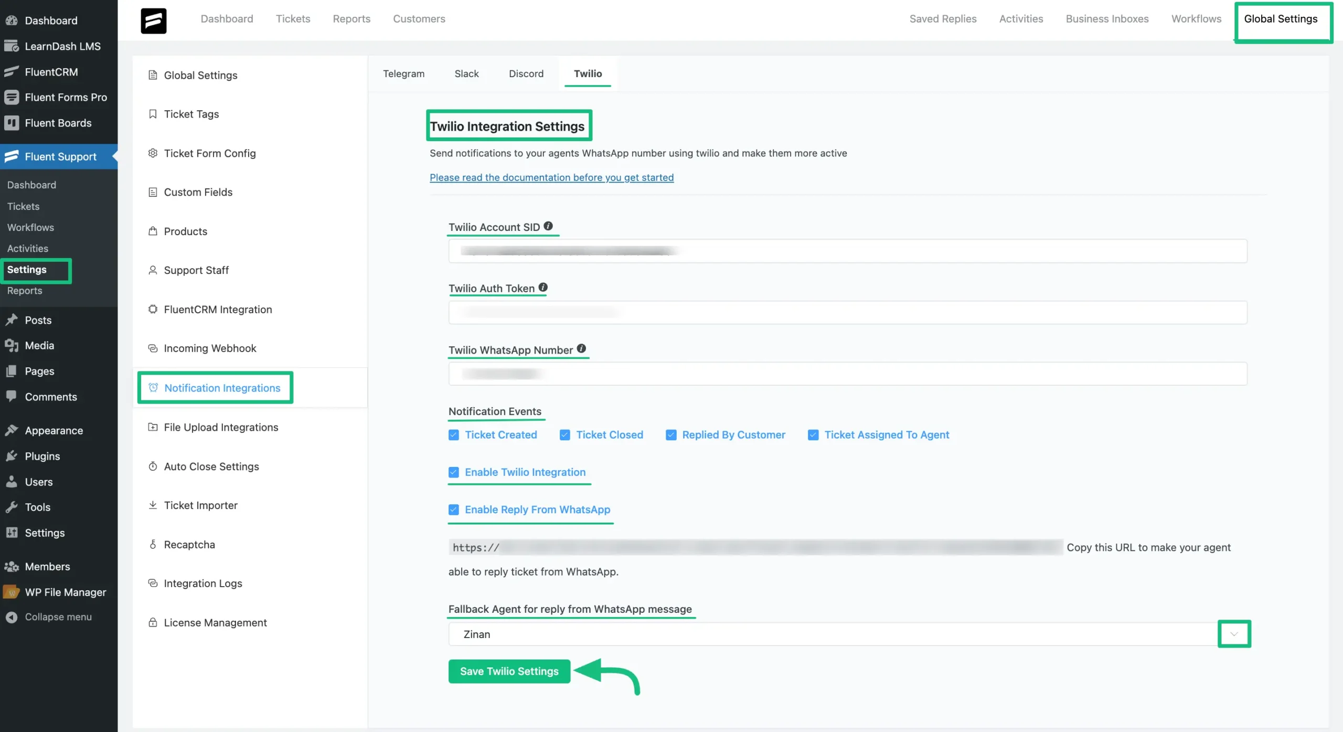This screenshot has height=732, width=1343.
Task: Click the Fluent Support logo icon
Action: [x=154, y=20]
